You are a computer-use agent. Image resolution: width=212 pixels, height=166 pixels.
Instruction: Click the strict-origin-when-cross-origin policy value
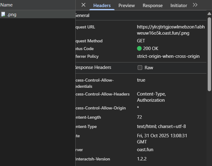click(x=168, y=56)
